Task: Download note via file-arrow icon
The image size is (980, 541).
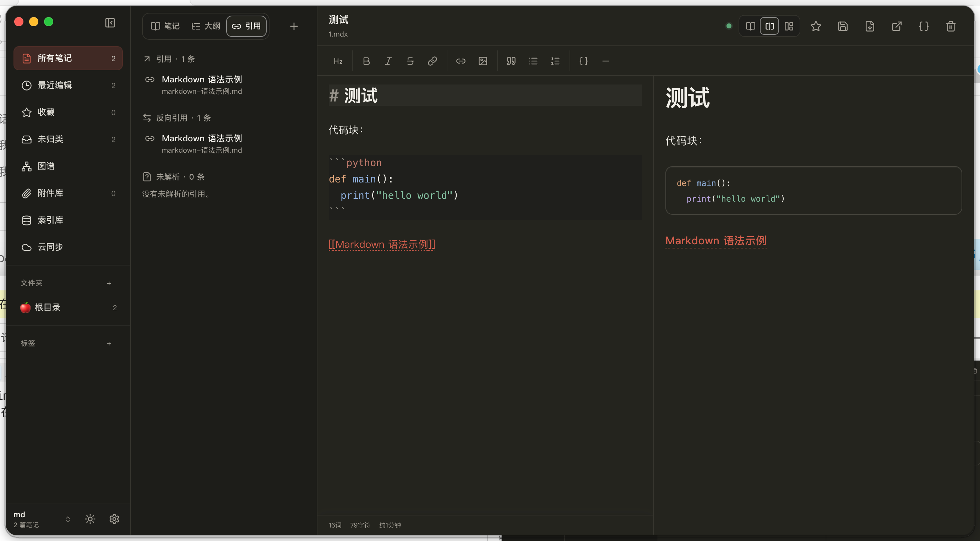Action: point(870,26)
